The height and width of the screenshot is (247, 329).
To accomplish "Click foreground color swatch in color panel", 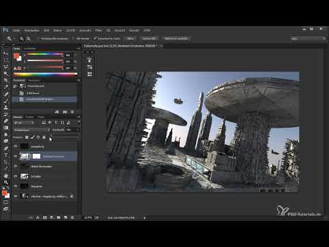I will (16, 56).
